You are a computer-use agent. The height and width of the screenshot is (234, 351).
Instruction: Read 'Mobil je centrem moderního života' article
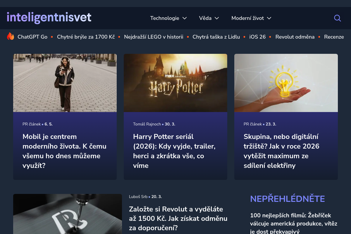65,151
